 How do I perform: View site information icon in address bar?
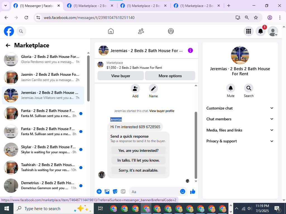(38, 18)
